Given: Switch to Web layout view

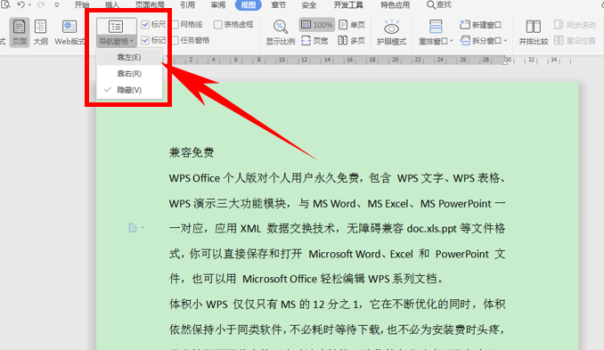Looking at the screenshot, I should pyautogui.click(x=69, y=32).
